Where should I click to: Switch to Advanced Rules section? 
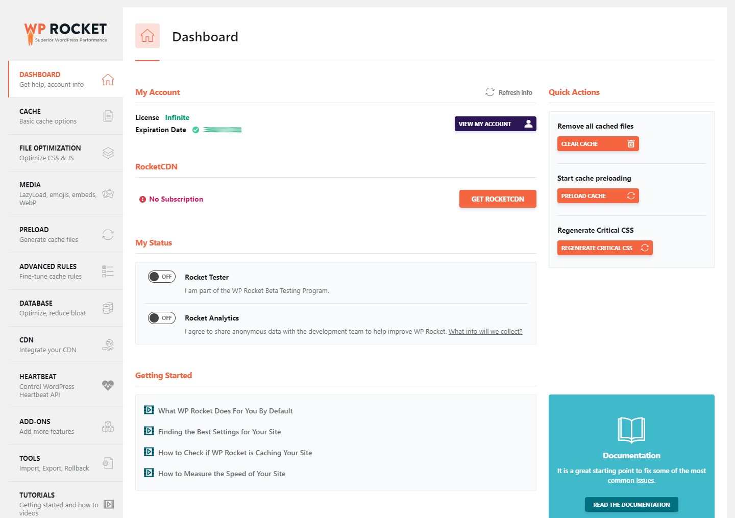pyautogui.click(x=66, y=272)
